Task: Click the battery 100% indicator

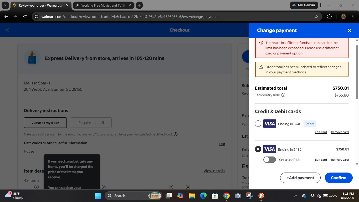Action: [330, 196]
